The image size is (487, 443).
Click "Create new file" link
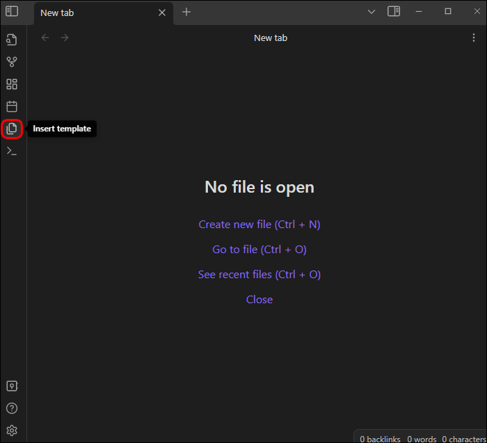click(259, 225)
